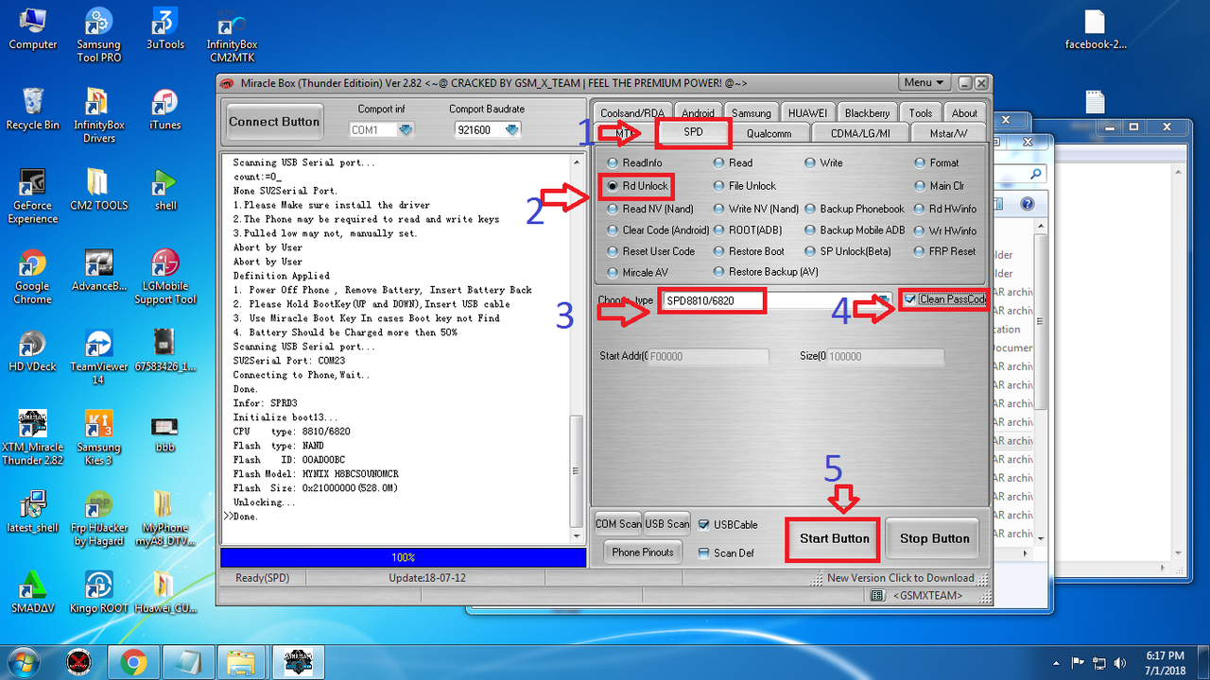Click the Stop Button

(x=934, y=539)
